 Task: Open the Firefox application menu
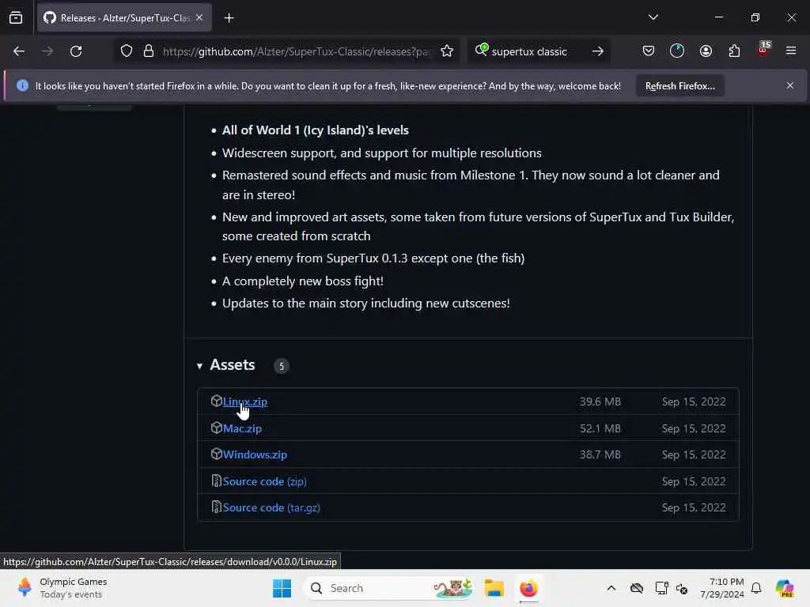(791, 51)
